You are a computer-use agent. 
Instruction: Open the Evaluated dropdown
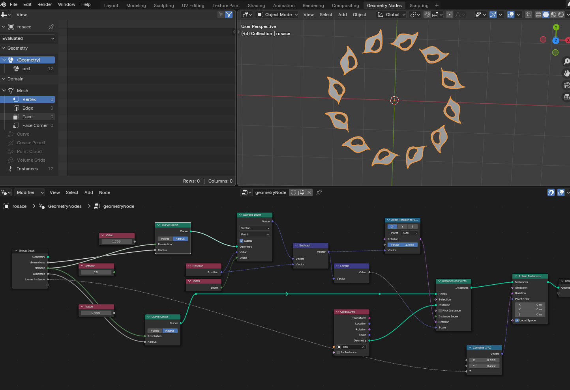[x=28, y=38]
